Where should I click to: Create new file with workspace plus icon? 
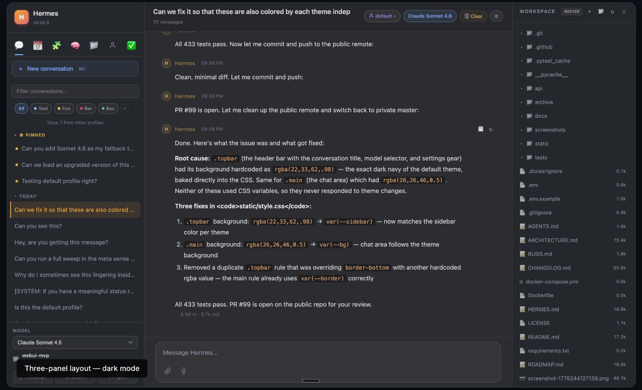[x=589, y=11]
